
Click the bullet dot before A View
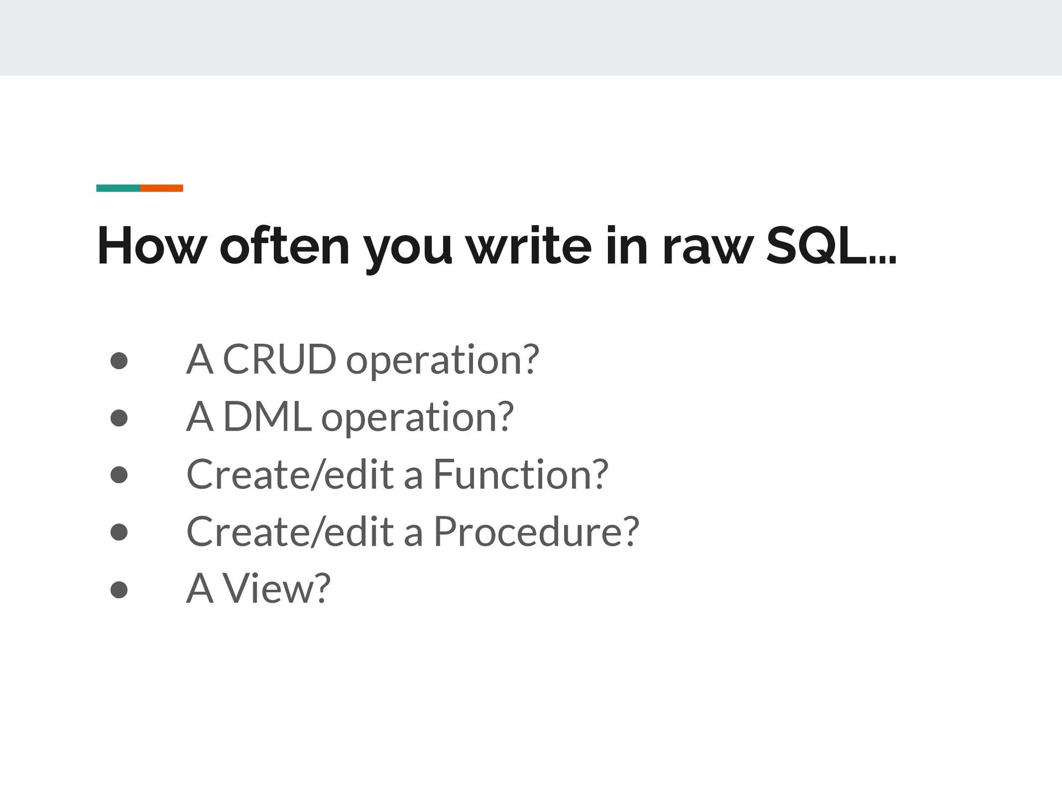click(119, 589)
